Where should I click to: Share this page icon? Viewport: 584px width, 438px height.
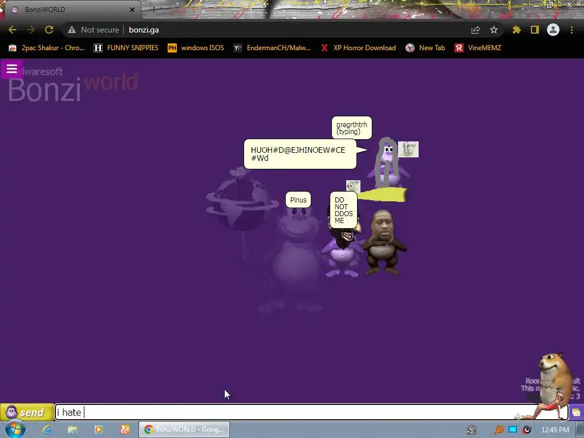coord(476,30)
